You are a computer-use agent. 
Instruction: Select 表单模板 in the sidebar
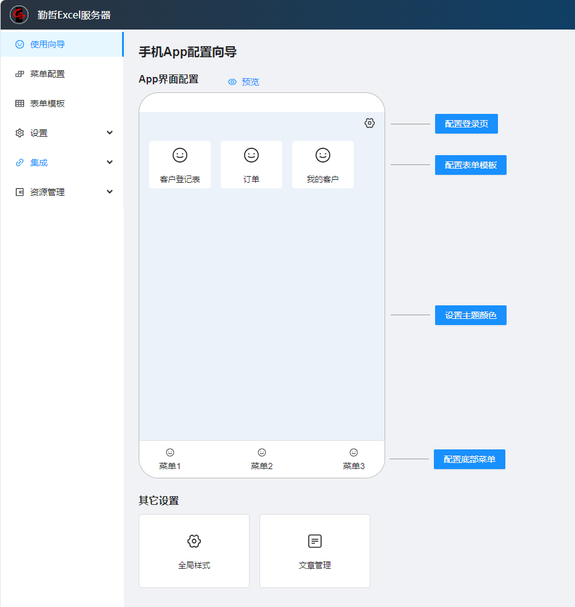47,103
